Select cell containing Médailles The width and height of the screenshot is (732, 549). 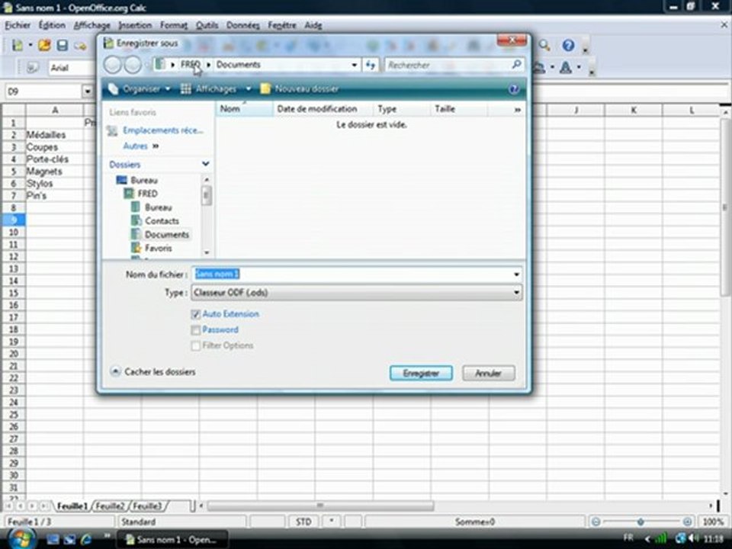tap(55, 134)
